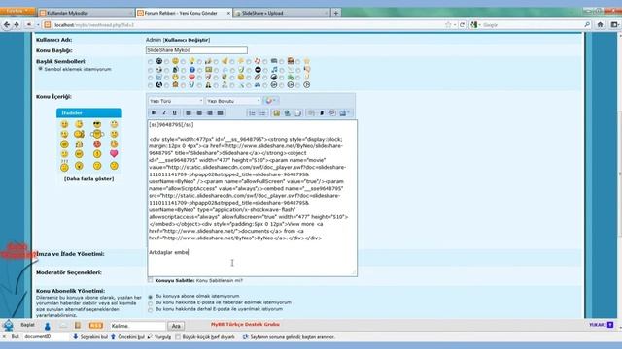Enable Büyük-küçük harf duyarlı checkbox

(x=178, y=337)
